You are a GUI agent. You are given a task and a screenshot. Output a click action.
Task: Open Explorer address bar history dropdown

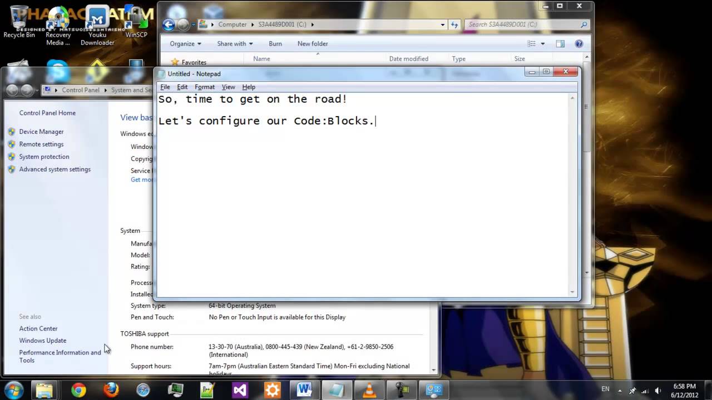(x=443, y=24)
